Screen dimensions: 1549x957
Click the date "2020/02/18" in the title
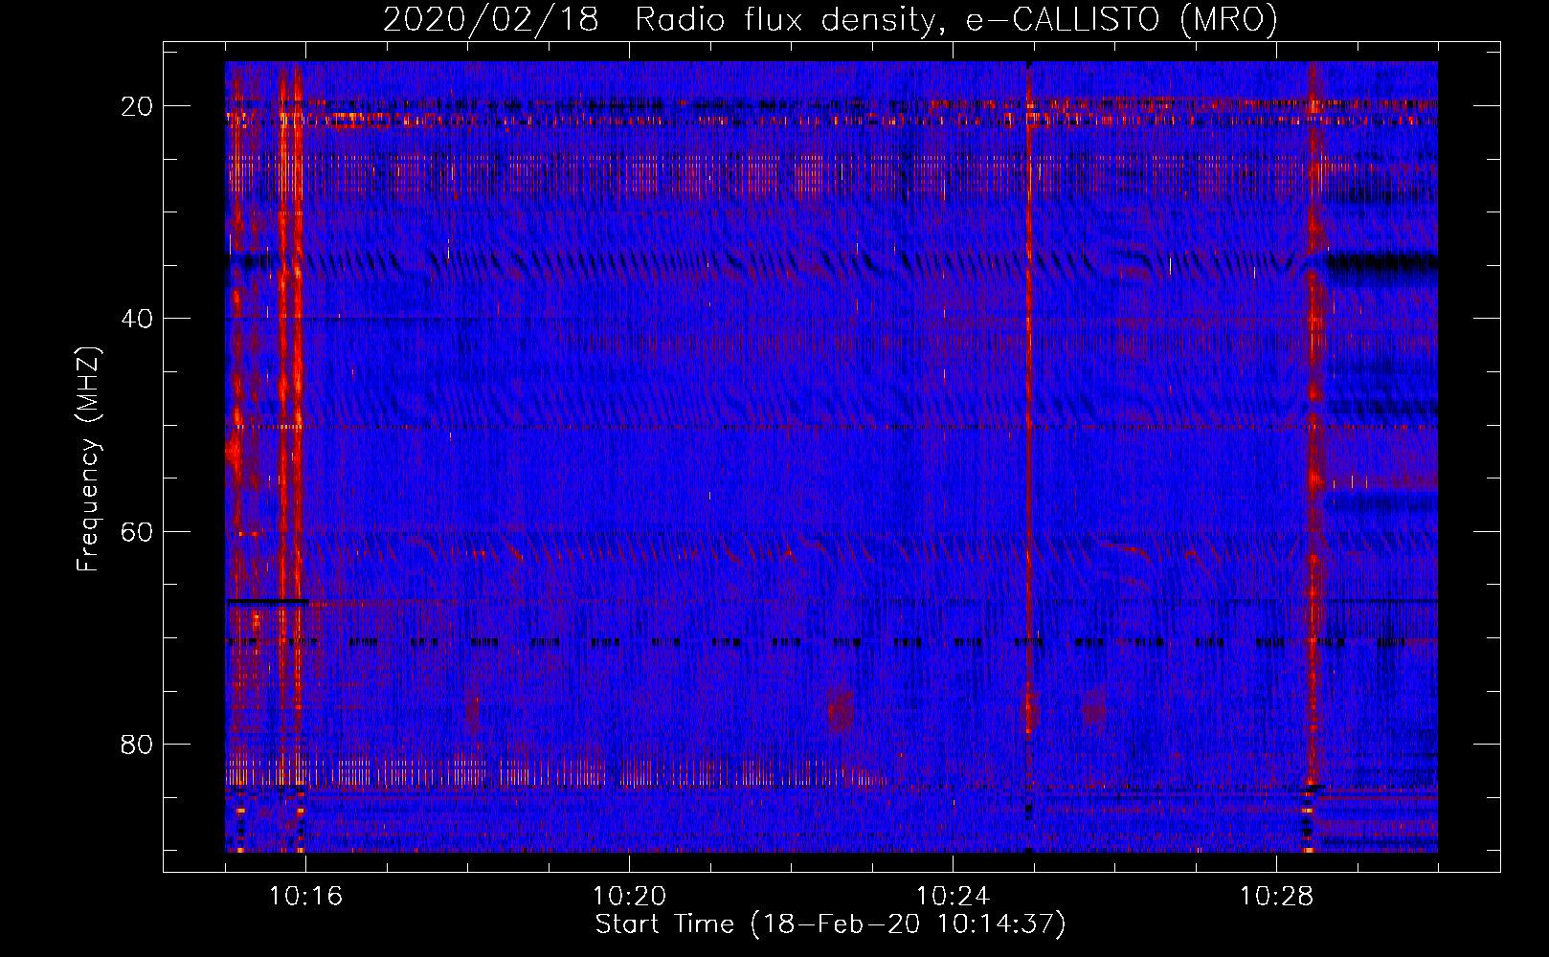tap(491, 20)
